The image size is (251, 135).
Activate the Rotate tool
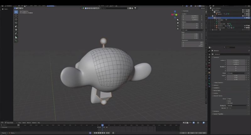[16, 23]
